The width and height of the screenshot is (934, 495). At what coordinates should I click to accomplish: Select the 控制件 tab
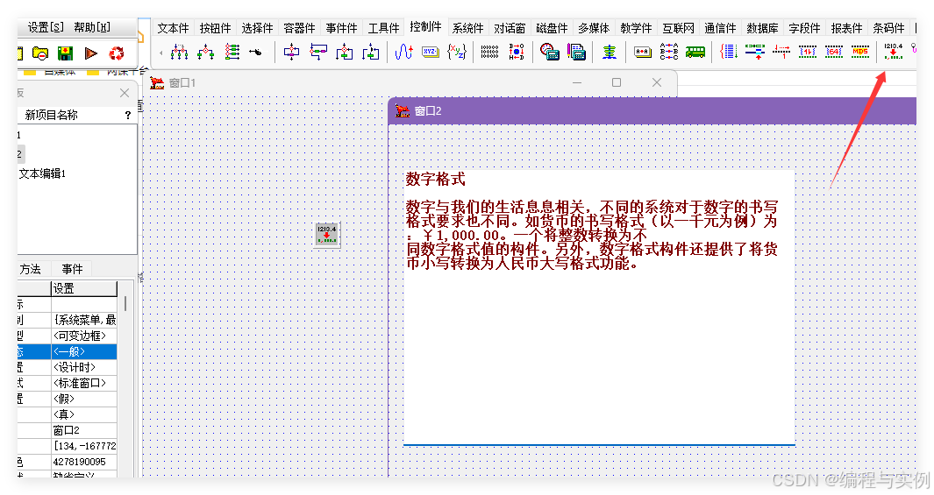pyautogui.click(x=426, y=27)
